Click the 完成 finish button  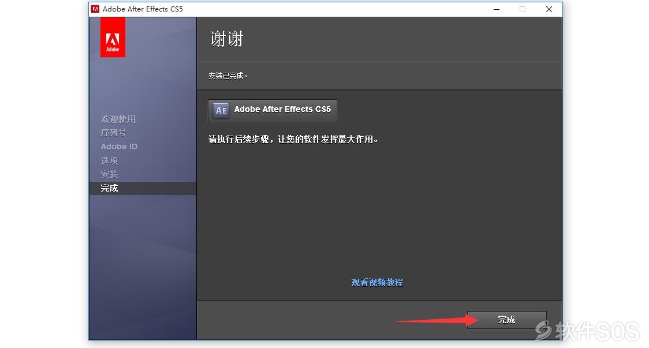[x=506, y=320]
